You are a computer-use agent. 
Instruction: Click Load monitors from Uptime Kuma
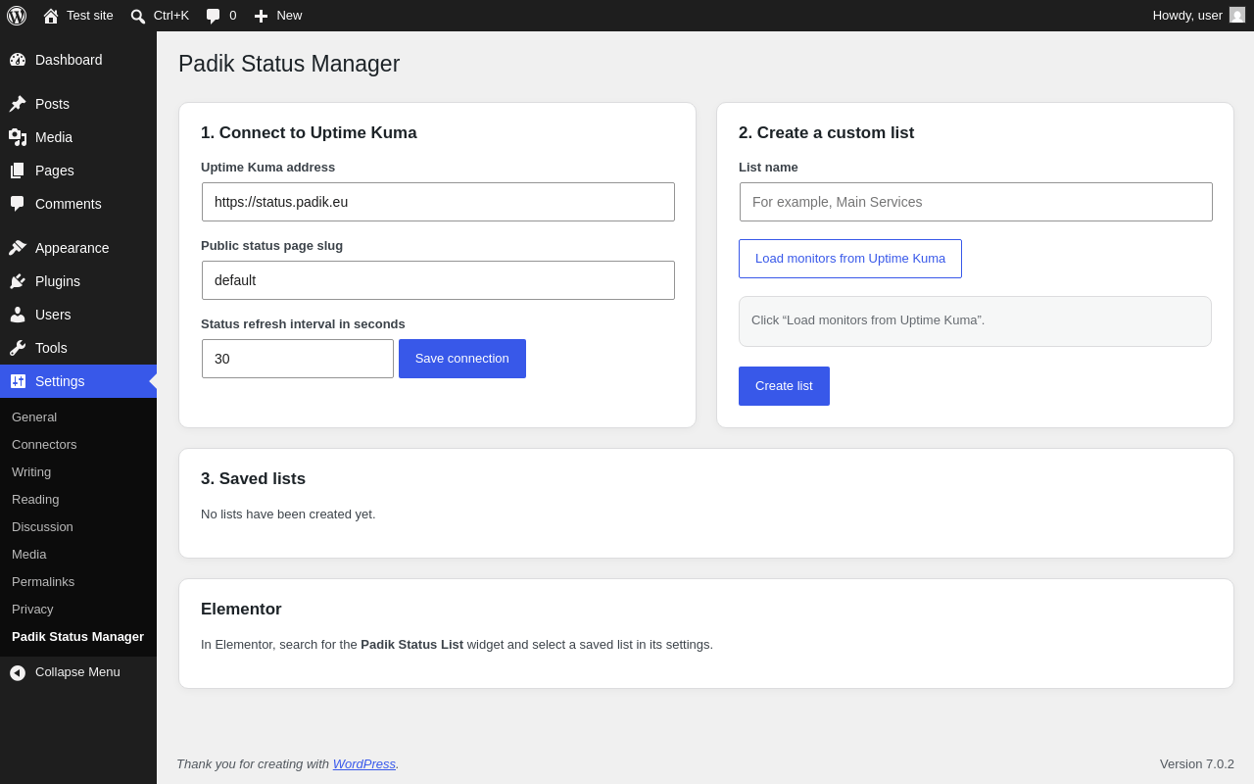(850, 259)
